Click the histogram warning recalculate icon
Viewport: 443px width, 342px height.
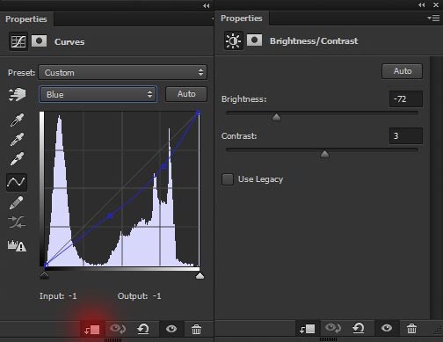pos(17,245)
